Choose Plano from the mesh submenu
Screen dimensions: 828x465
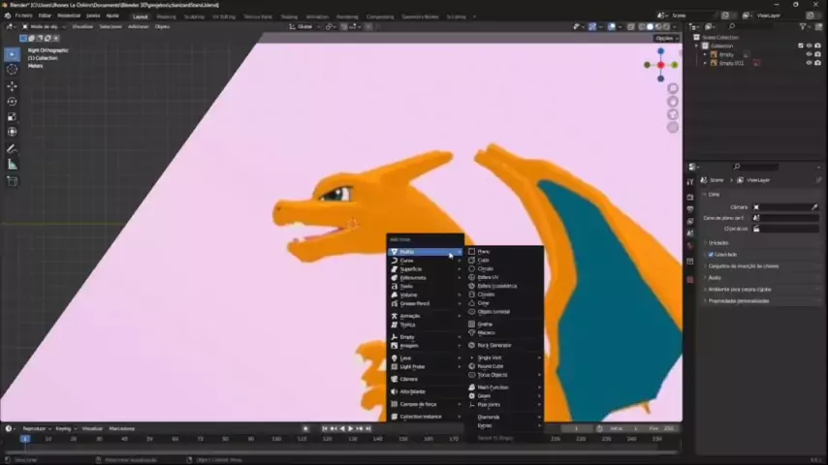tap(505, 252)
